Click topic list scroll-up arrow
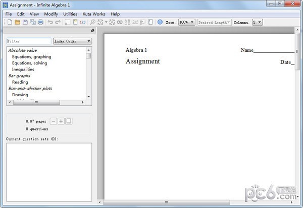Image resolution: width=303 pixels, height=208 pixels. [88, 50]
